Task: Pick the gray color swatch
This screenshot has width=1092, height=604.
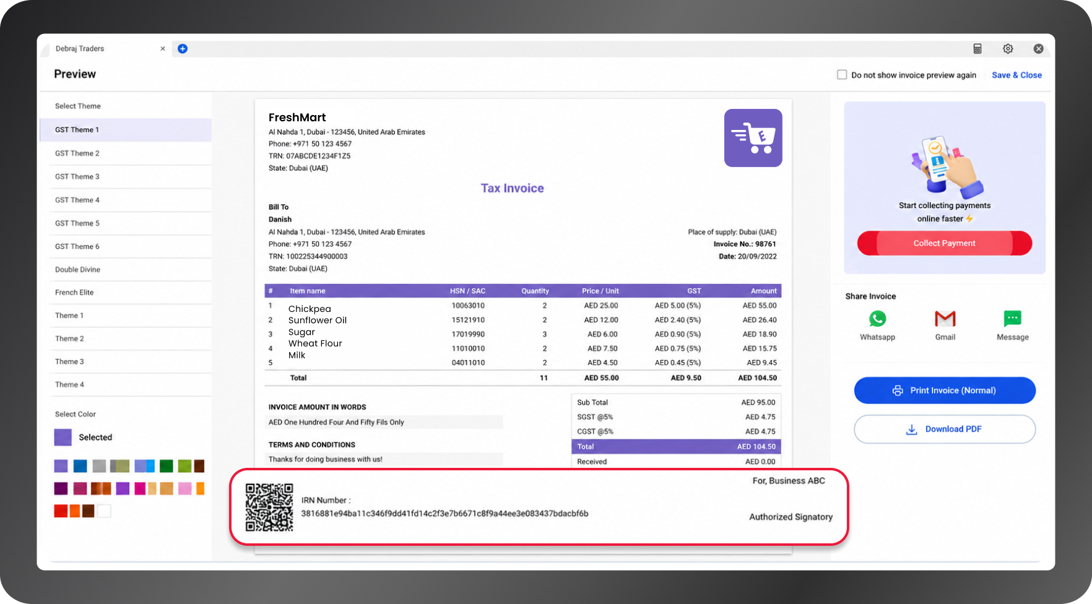Action: pos(99,466)
